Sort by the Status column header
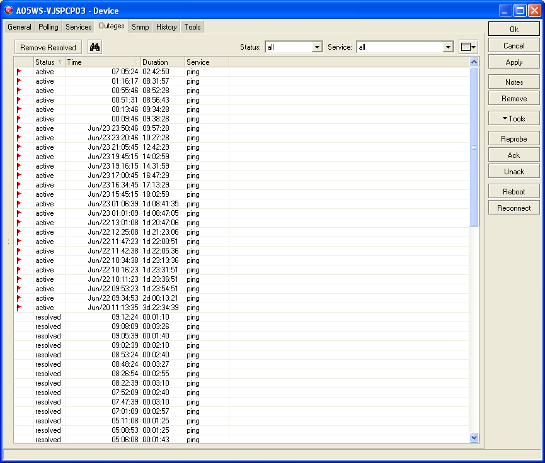The width and height of the screenshot is (545, 463). point(49,62)
